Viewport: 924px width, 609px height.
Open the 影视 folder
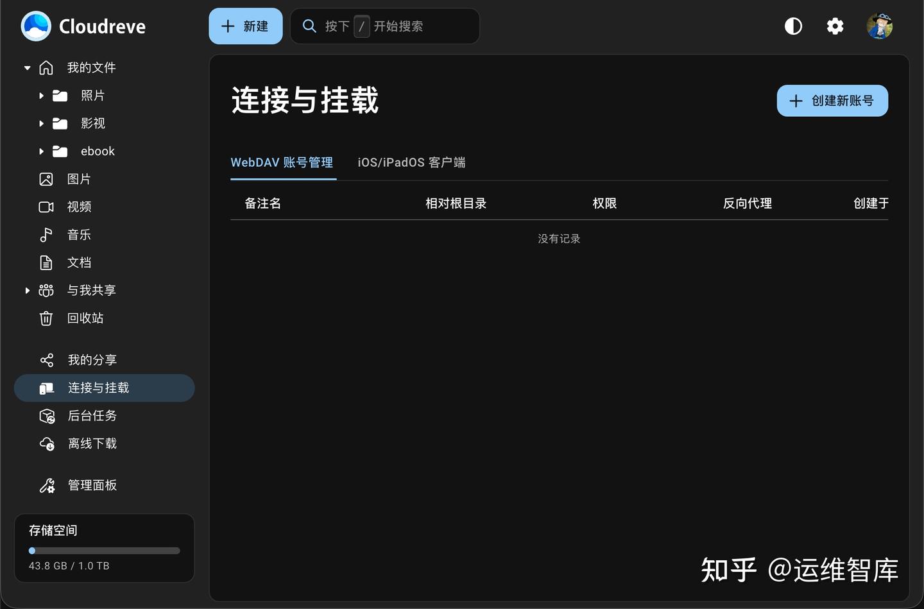pyautogui.click(x=93, y=123)
